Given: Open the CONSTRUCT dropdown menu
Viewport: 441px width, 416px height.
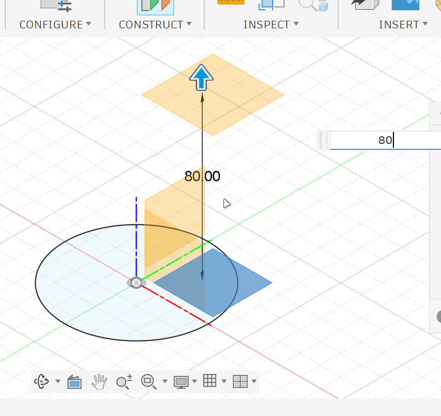Looking at the screenshot, I should click(x=155, y=25).
